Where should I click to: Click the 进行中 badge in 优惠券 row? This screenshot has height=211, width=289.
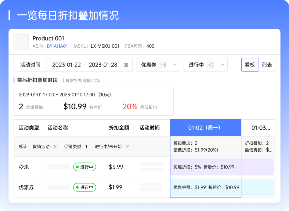pyautogui.click(x=85, y=187)
